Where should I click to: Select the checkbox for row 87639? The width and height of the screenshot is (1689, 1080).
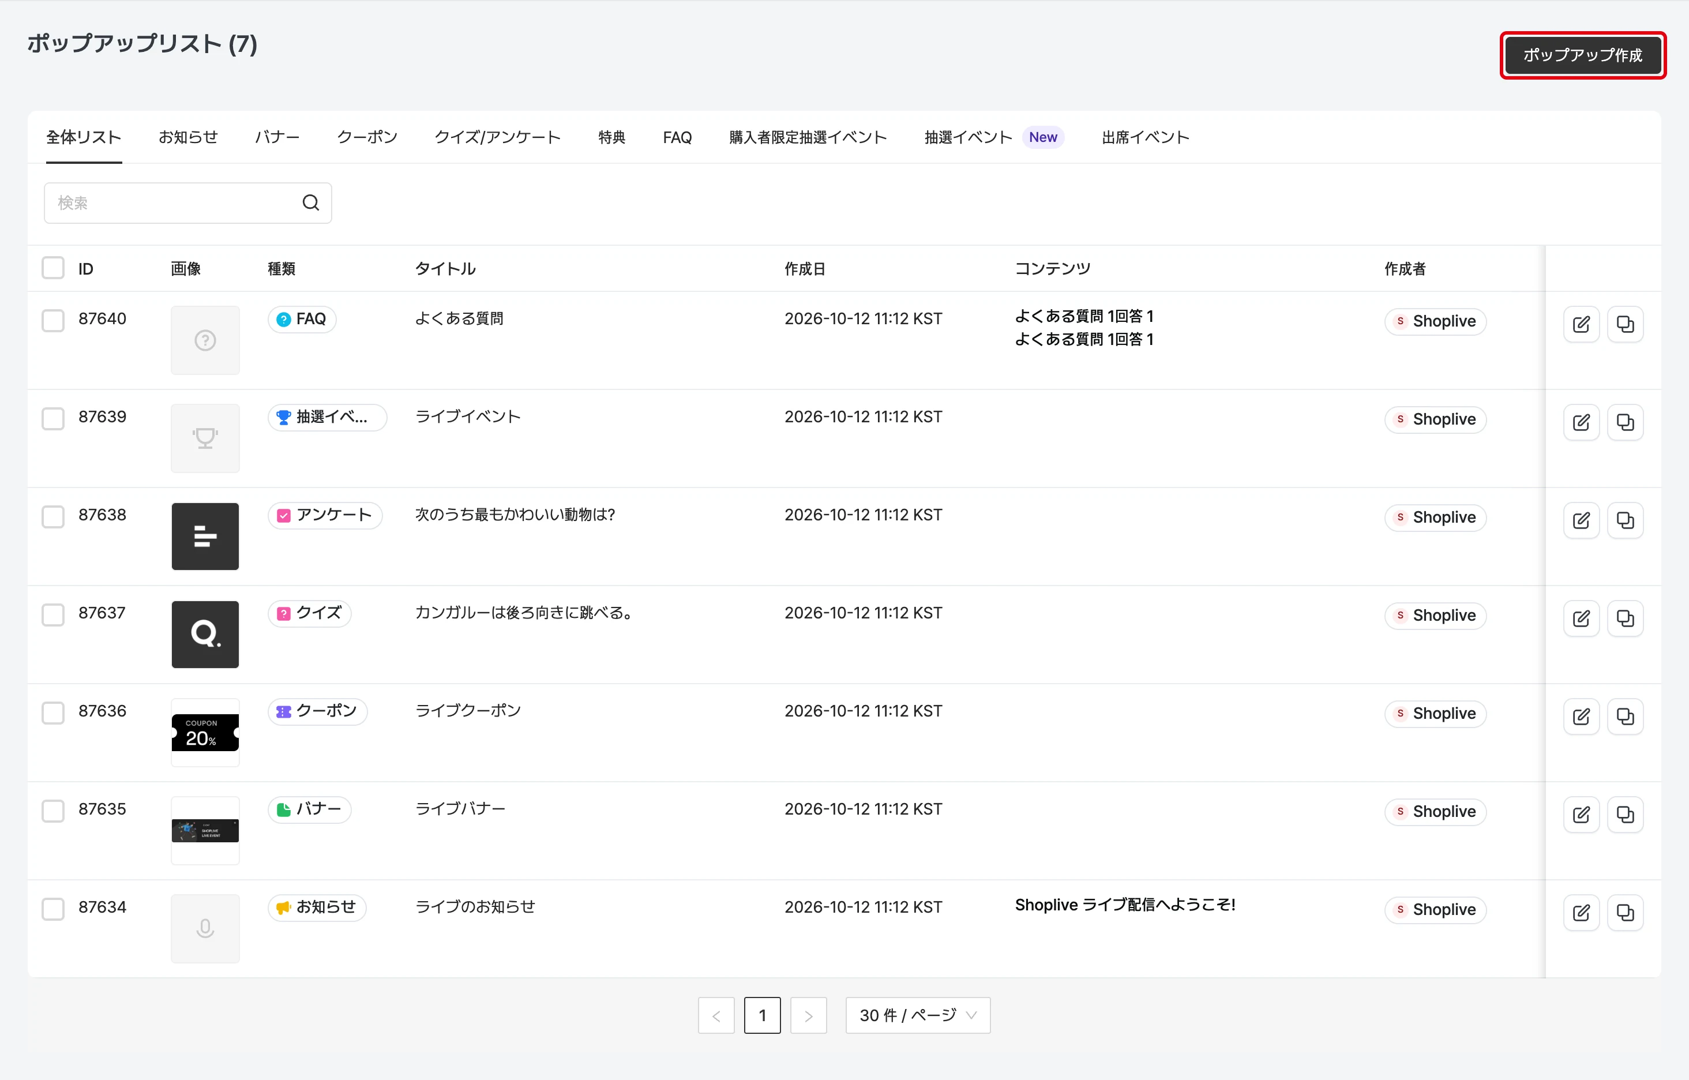click(53, 419)
